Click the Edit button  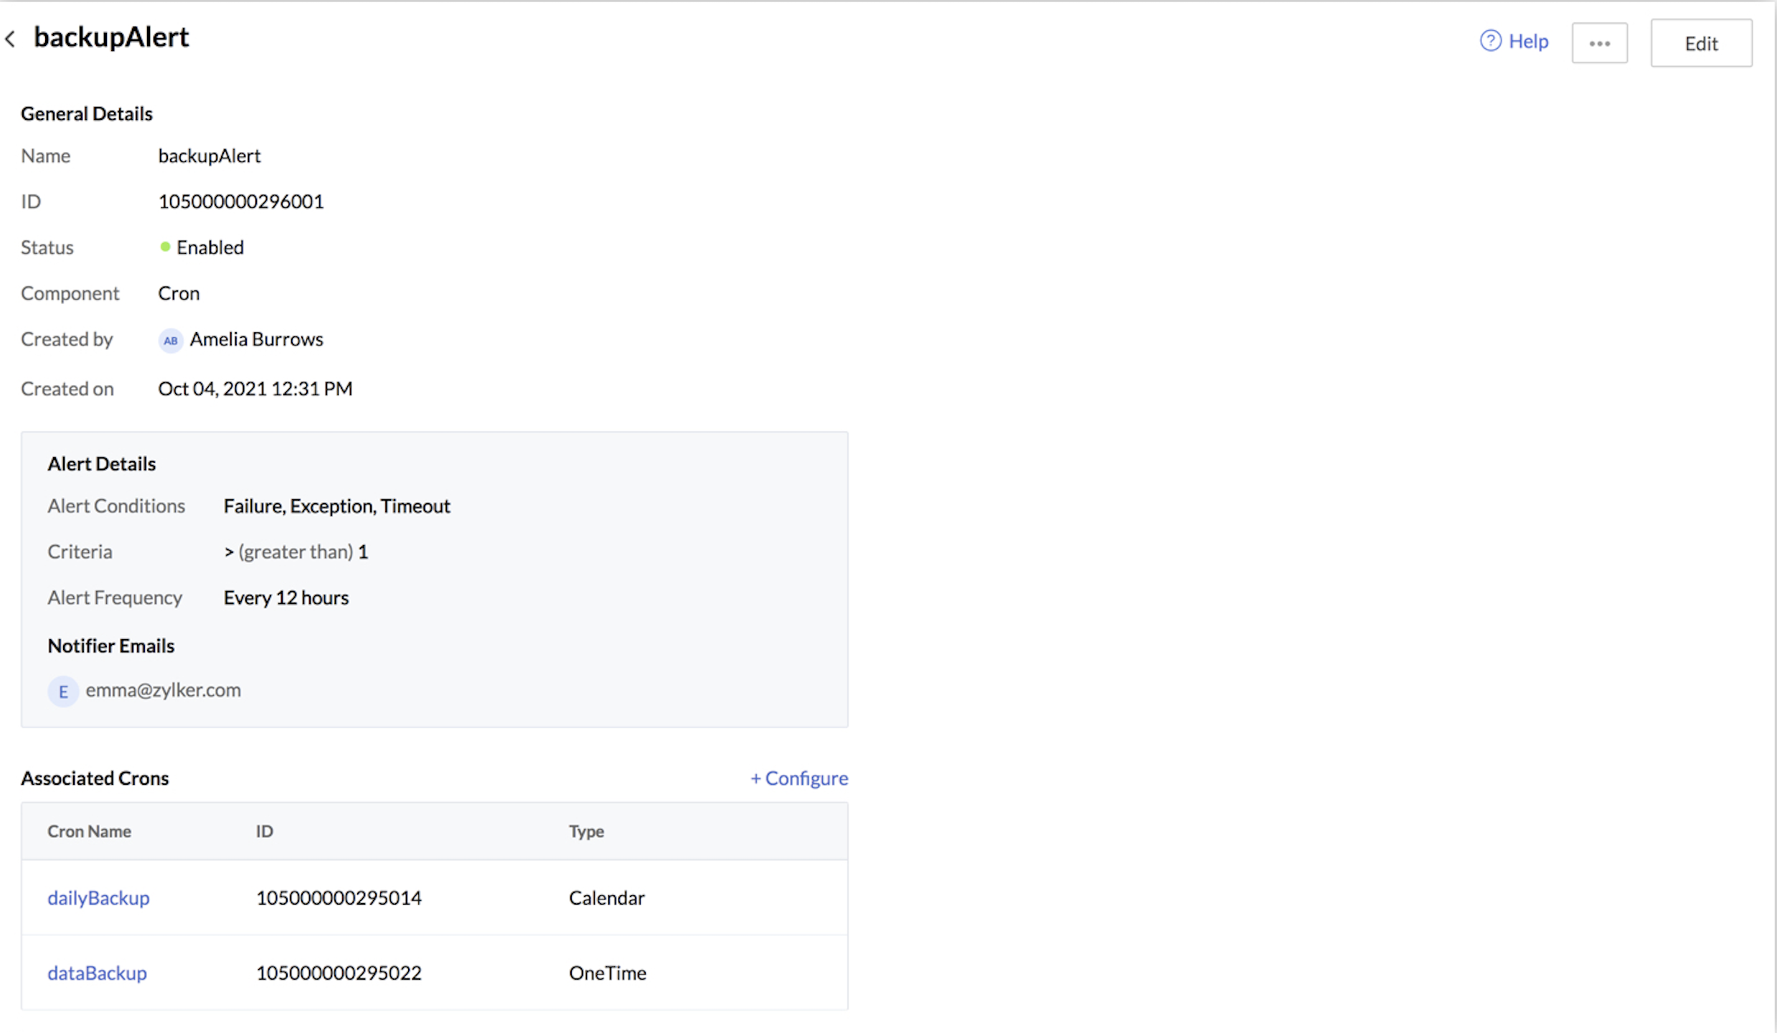click(x=1700, y=43)
